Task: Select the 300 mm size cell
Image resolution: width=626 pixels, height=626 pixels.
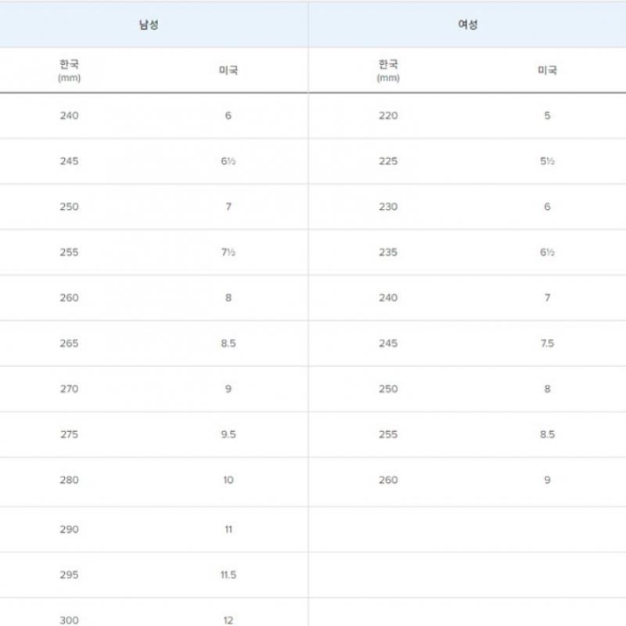Action: tap(70, 620)
